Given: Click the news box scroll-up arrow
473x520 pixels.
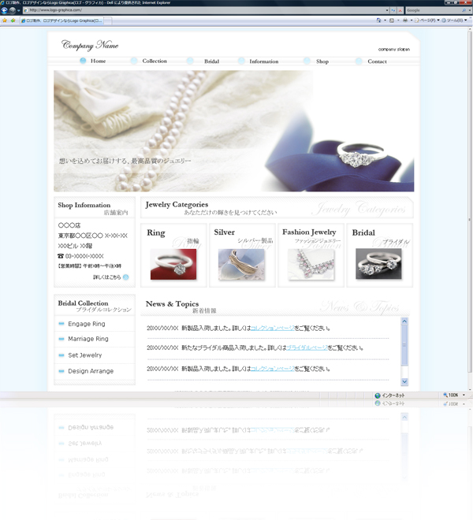Looking at the screenshot, I should 404,321.
